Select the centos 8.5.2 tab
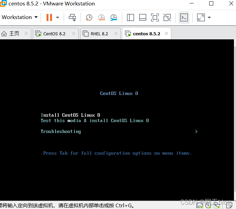Screen dimensions: 236x209 (147, 34)
